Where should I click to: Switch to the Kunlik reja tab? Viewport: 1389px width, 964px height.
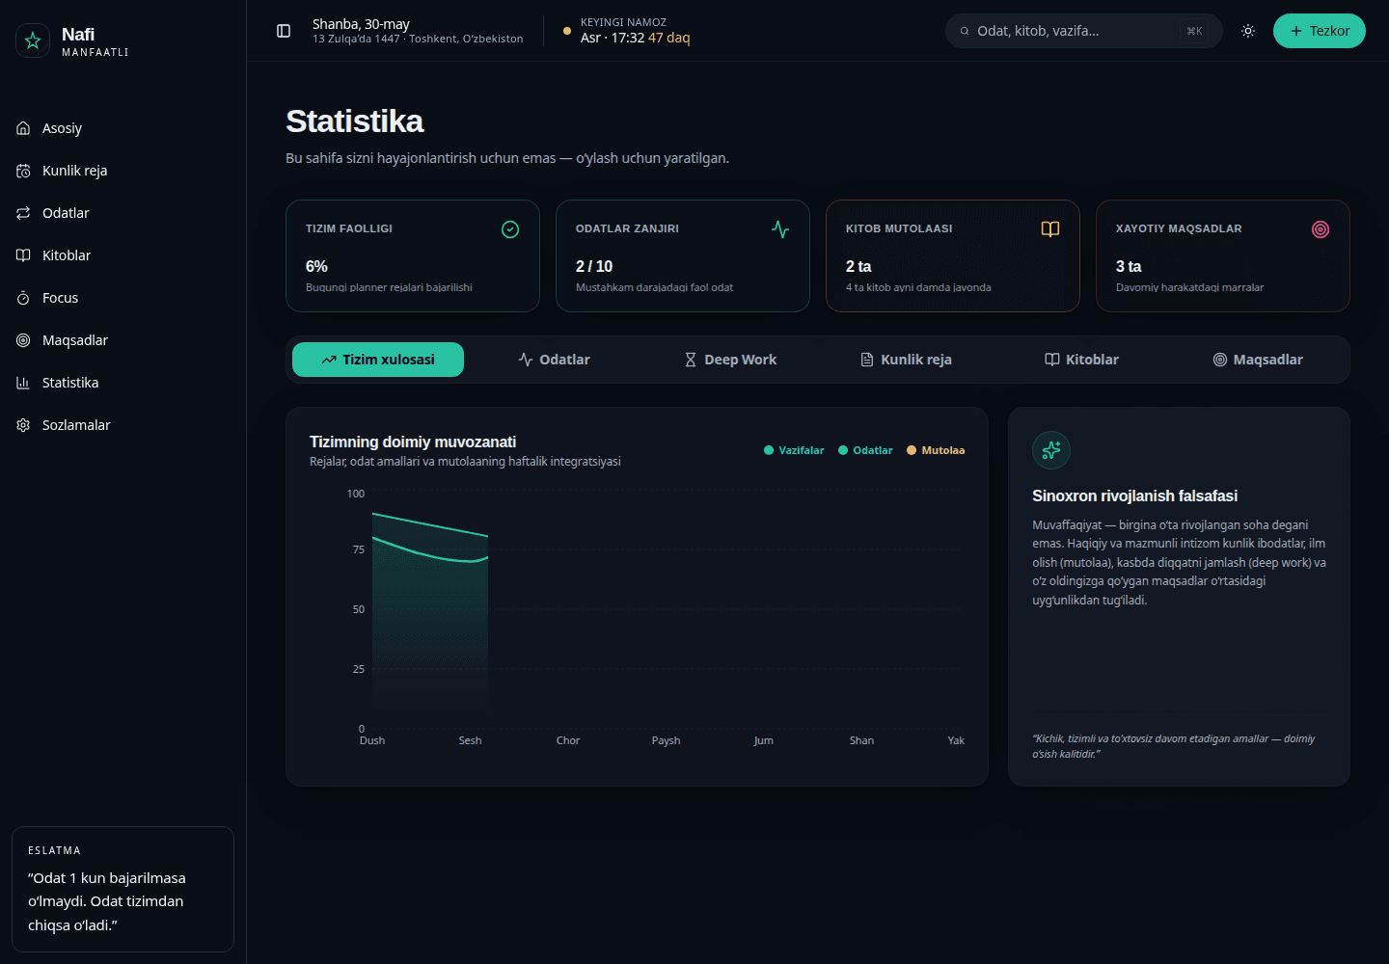coord(906,360)
